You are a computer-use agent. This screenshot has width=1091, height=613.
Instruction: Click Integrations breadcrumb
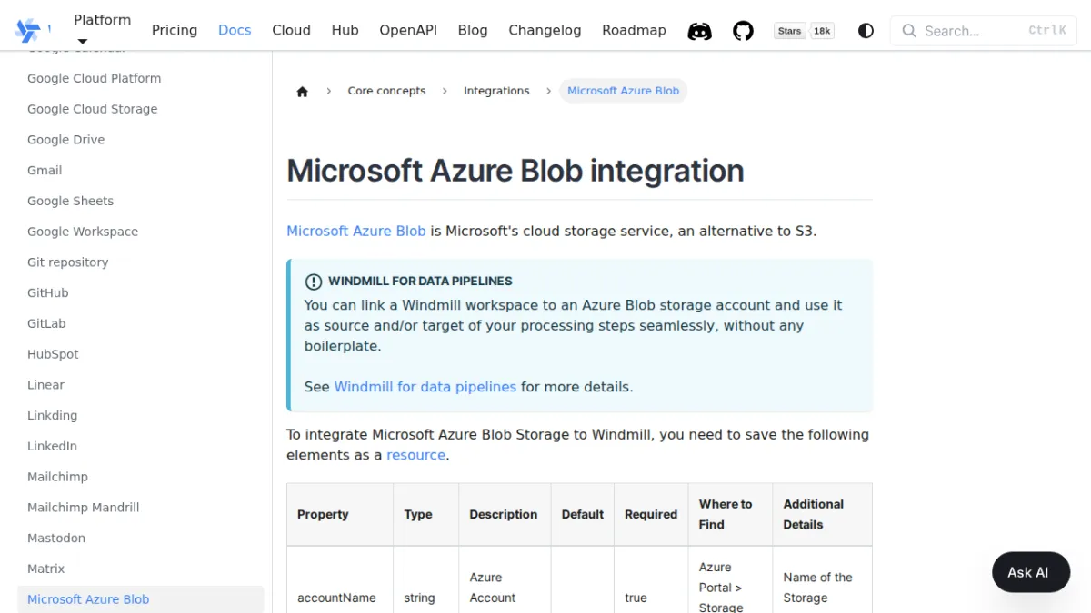coord(496,91)
